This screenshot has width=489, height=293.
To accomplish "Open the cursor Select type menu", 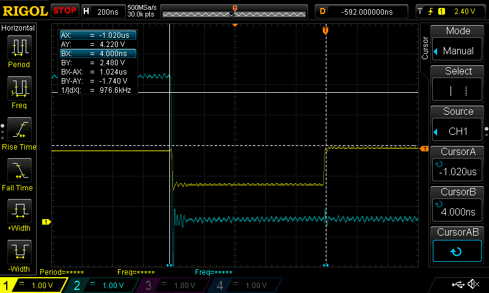I will (x=458, y=84).
